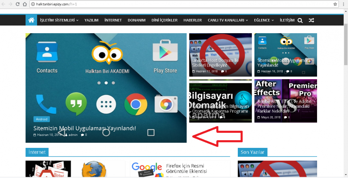The height and width of the screenshot is (178, 348).
Task: Click the Son Yazılar section heading
Action: coord(252,152)
